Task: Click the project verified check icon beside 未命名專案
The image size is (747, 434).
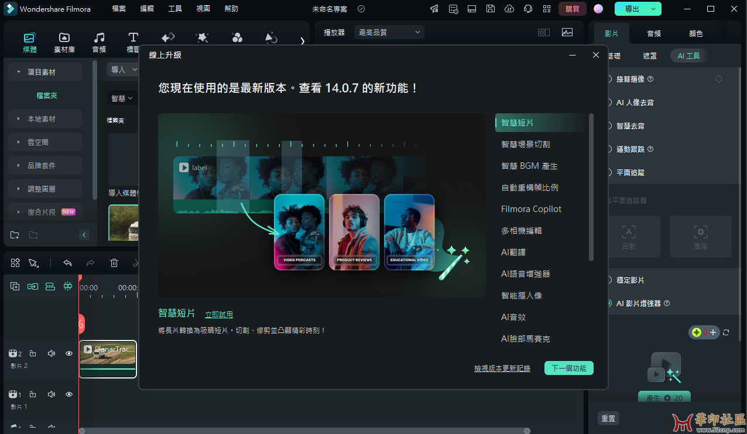Action: 361,9
